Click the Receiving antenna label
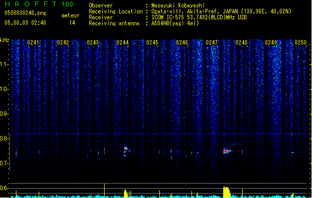Image resolution: width=312 pixels, height=198 pixels. pos(114,23)
